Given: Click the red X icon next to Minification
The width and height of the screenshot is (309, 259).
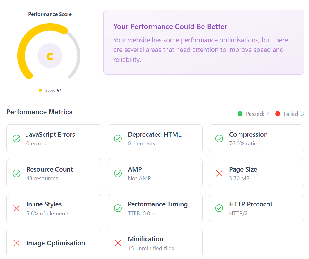Looking at the screenshot, I should pos(118,243).
